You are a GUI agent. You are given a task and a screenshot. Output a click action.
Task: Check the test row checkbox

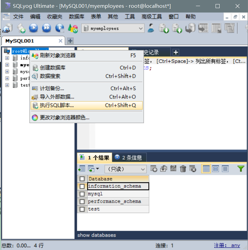[x=82, y=209]
